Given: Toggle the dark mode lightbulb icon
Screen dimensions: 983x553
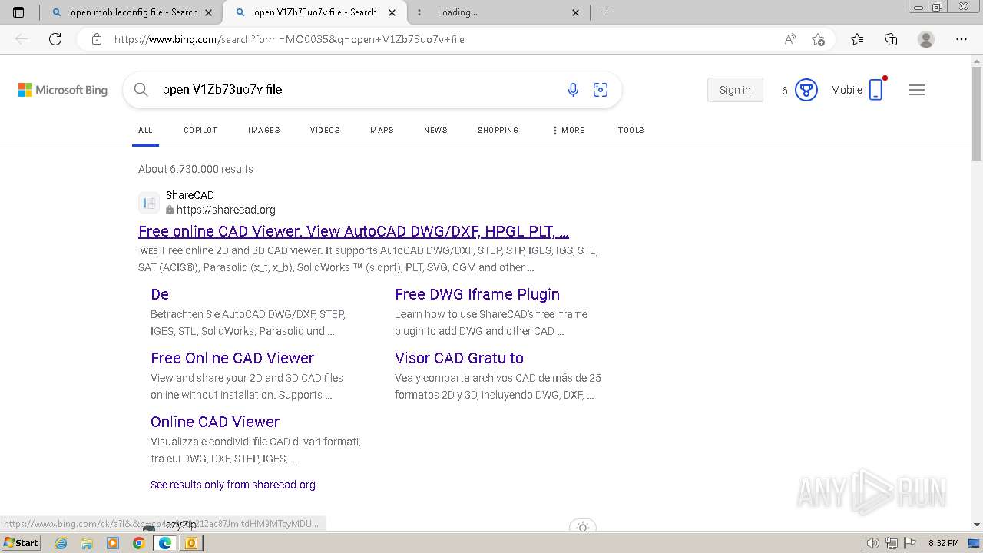Looking at the screenshot, I should 583,528.
